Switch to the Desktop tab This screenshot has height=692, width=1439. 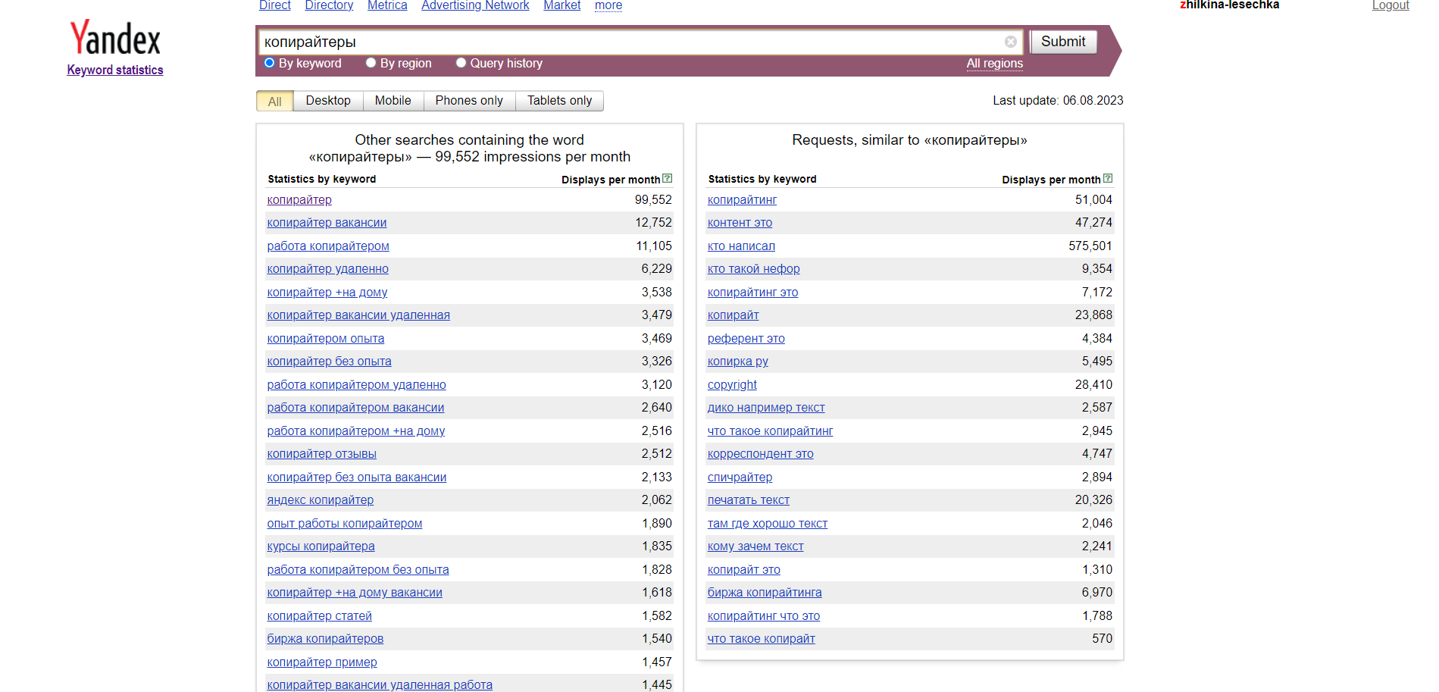click(328, 101)
